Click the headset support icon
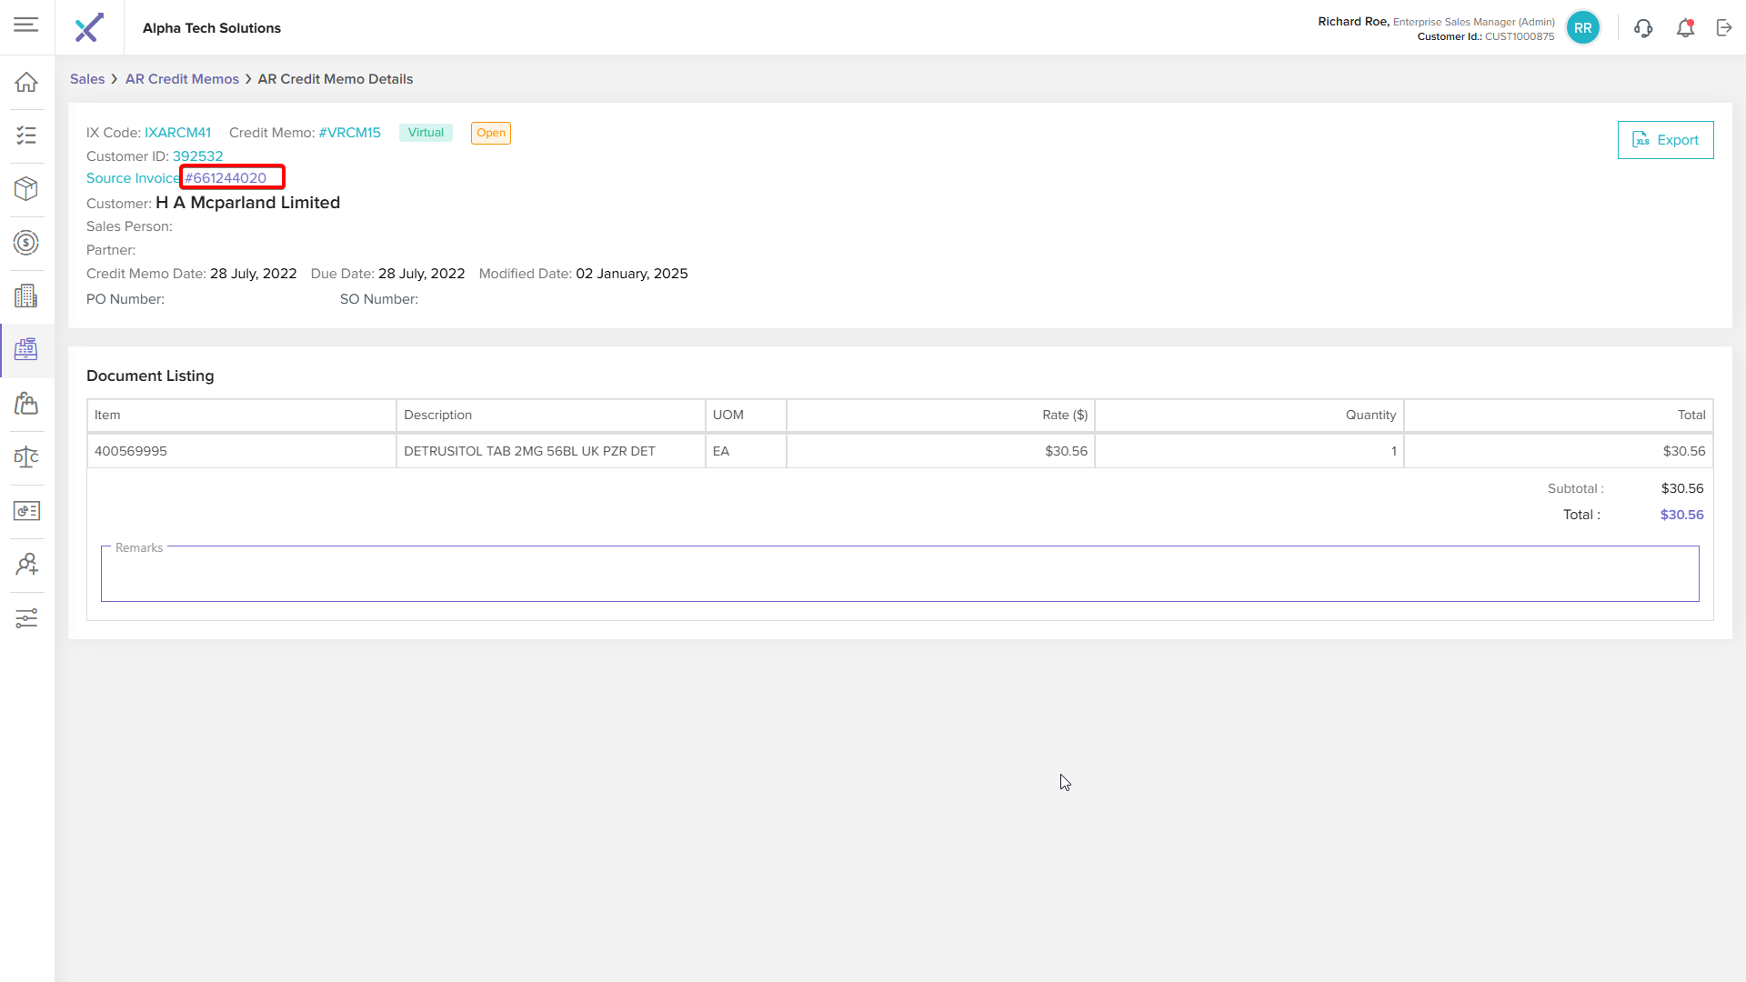The height and width of the screenshot is (982, 1746). 1643,28
